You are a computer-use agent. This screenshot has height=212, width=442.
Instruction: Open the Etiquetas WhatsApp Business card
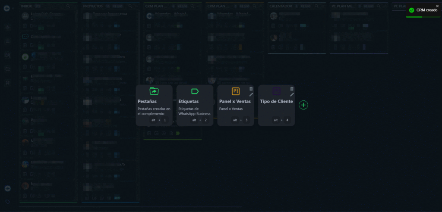(194, 106)
